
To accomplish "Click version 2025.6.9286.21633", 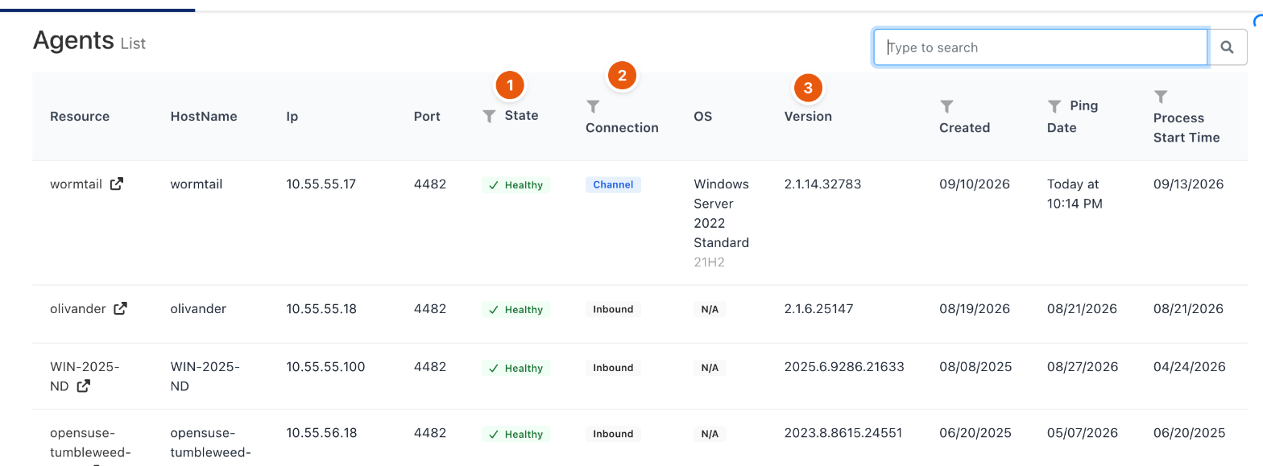I will pyautogui.click(x=844, y=366).
